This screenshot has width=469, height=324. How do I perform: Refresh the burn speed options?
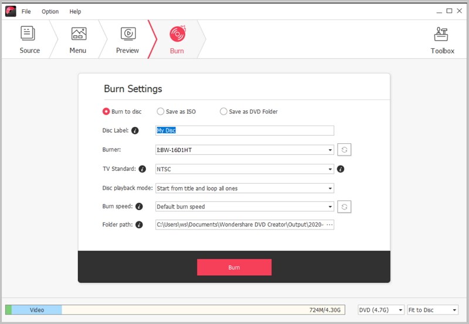click(x=344, y=207)
